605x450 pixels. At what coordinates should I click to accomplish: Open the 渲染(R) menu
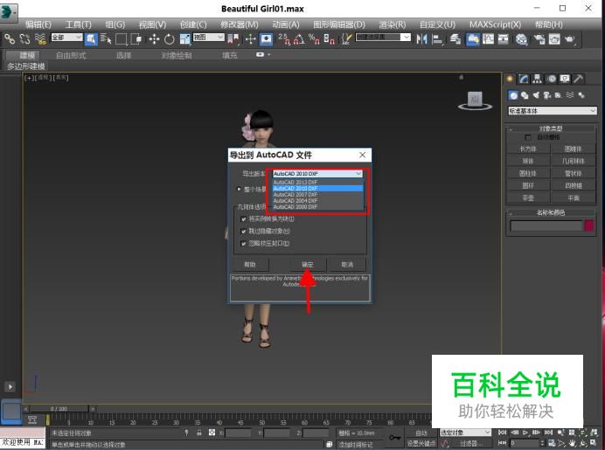tap(393, 24)
